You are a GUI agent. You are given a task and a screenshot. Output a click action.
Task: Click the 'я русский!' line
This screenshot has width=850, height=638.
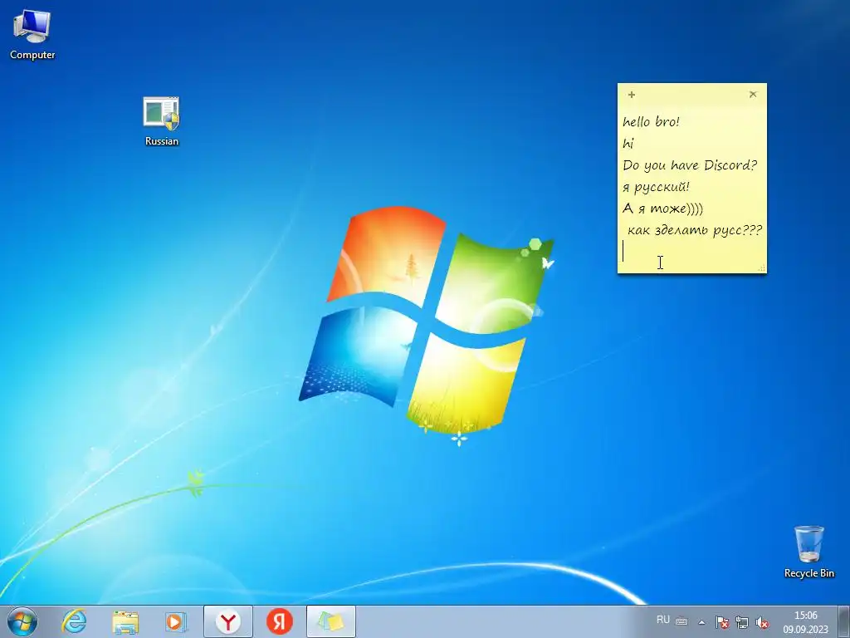[x=656, y=187]
